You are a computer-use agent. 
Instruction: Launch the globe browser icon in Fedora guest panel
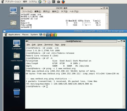[41, 35]
